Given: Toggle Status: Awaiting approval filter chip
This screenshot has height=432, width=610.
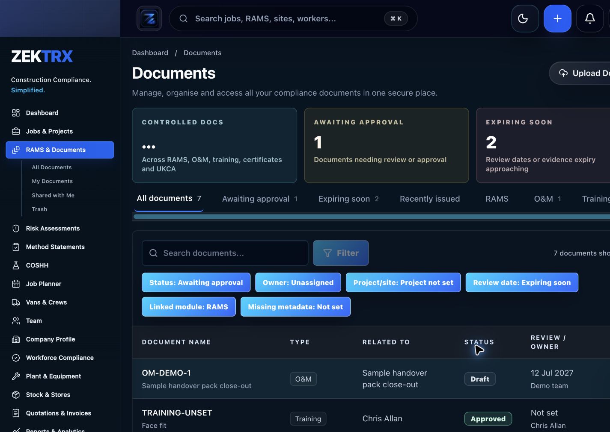Looking at the screenshot, I should 196,282.
